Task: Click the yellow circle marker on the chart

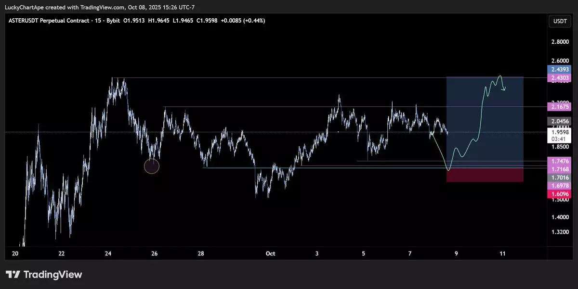Action: (152, 166)
